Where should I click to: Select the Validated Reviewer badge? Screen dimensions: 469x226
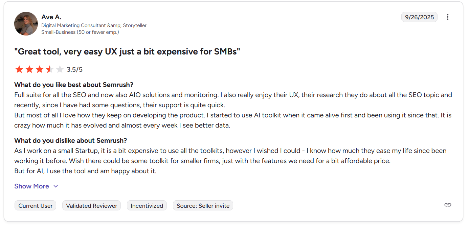coord(91,205)
